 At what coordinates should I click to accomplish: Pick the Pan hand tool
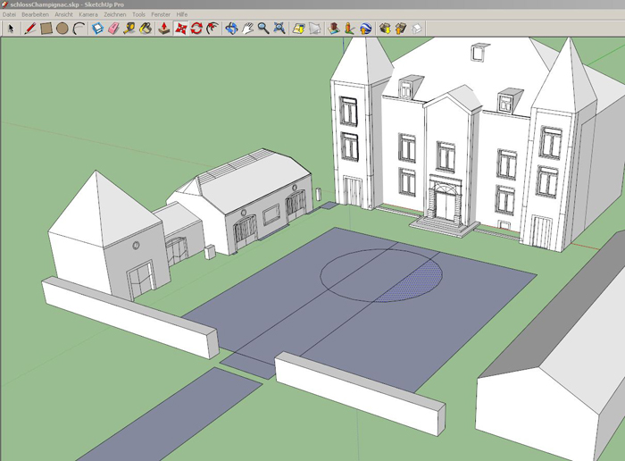[x=247, y=29]
